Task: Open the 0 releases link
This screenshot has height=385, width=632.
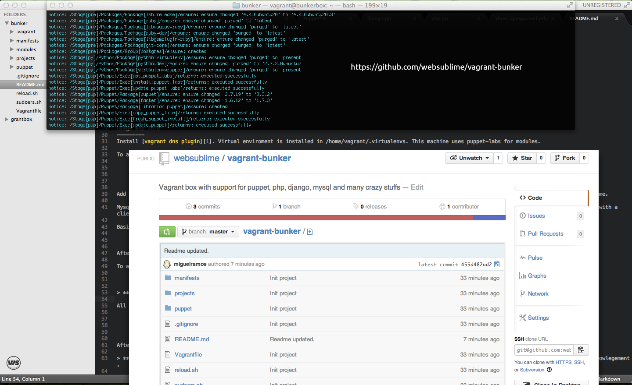Action: 370,207
